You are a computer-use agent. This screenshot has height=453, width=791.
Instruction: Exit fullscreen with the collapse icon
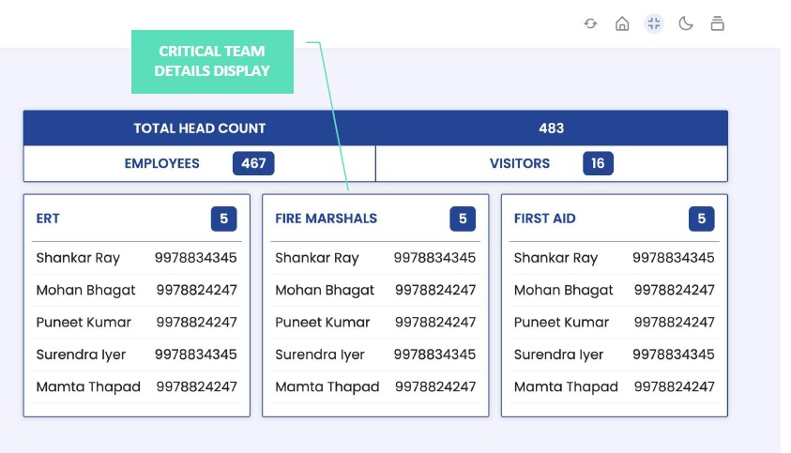pos(654,24)
